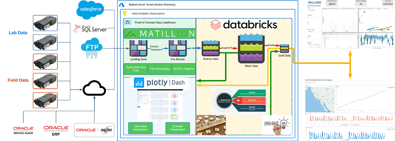Click the Scheduled Data Pulls box

[x=135, y=69]
